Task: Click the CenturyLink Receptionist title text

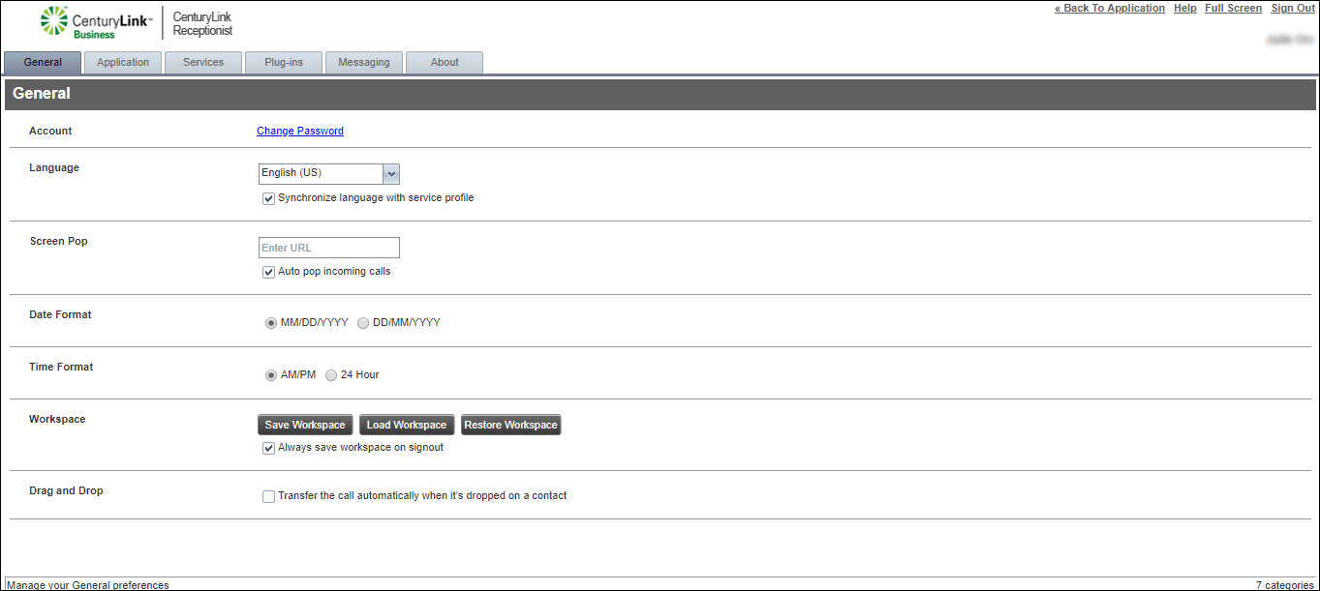Action: click(x=202, y=23)
